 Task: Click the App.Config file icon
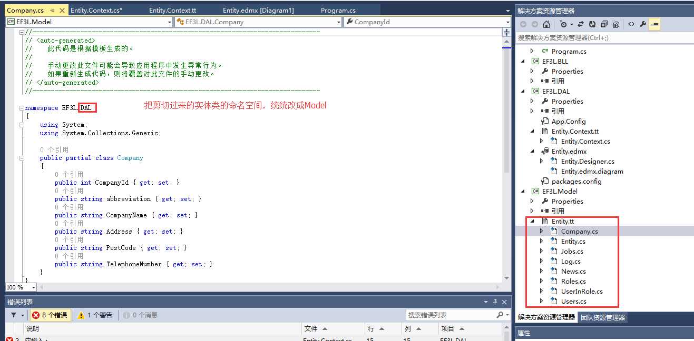pyautogui.click(x=544, y=121)
